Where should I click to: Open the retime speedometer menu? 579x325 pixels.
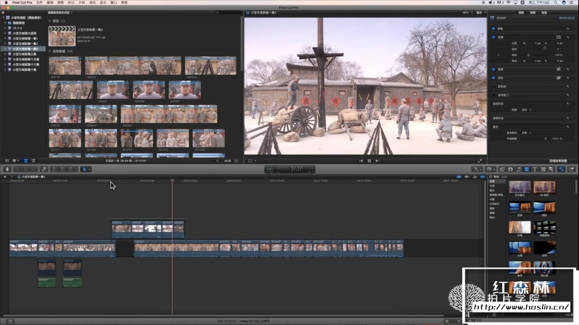coord(490,169)
